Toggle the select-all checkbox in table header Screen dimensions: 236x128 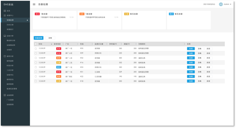click(x=36, y=44)
